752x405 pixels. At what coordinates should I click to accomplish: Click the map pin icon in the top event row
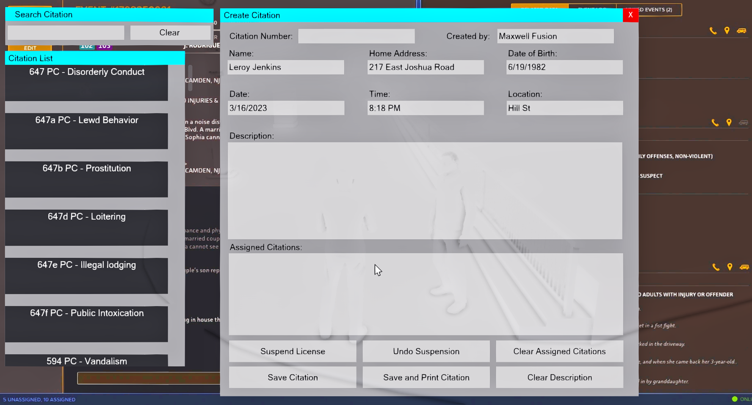pos(727,30)
